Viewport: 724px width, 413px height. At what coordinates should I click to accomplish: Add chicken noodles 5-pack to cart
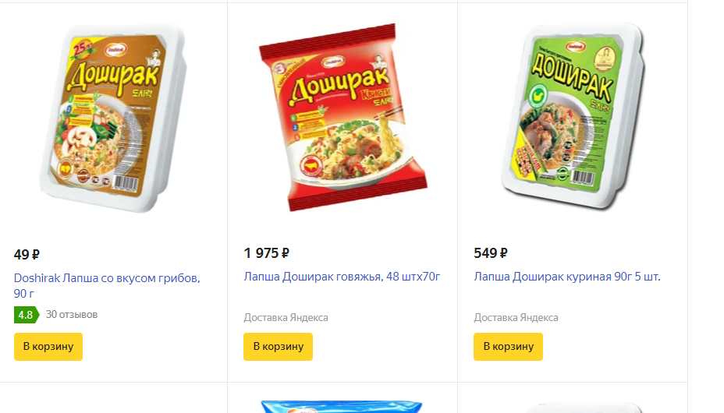(508, 346)
